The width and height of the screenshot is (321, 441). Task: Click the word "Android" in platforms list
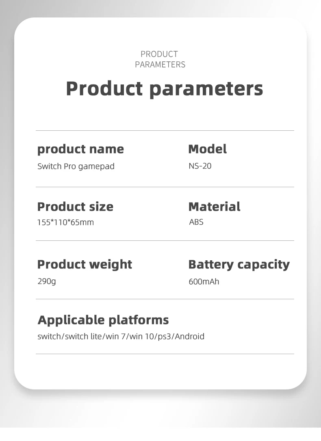tap(189, 336)
